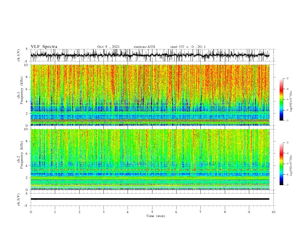
Task: Click the 'ch.3(V)' waveform axis label
Action: point(19,199)
